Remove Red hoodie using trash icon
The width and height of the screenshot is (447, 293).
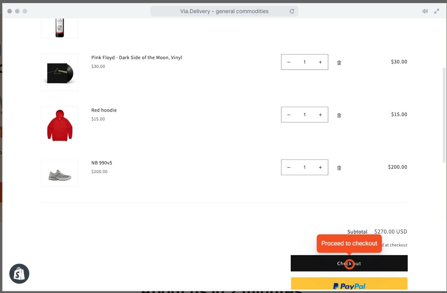[339, 115]
